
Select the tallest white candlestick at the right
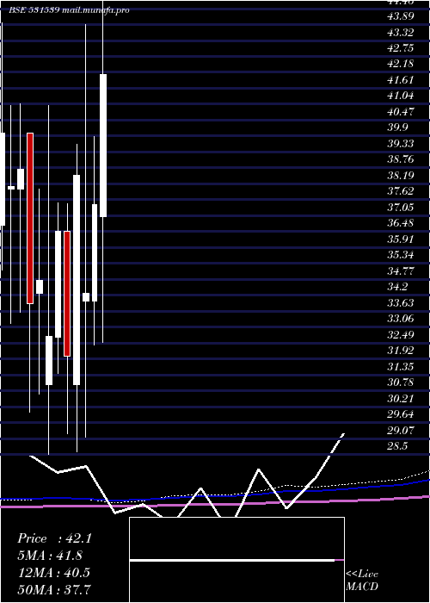click(x=103, y=146)
